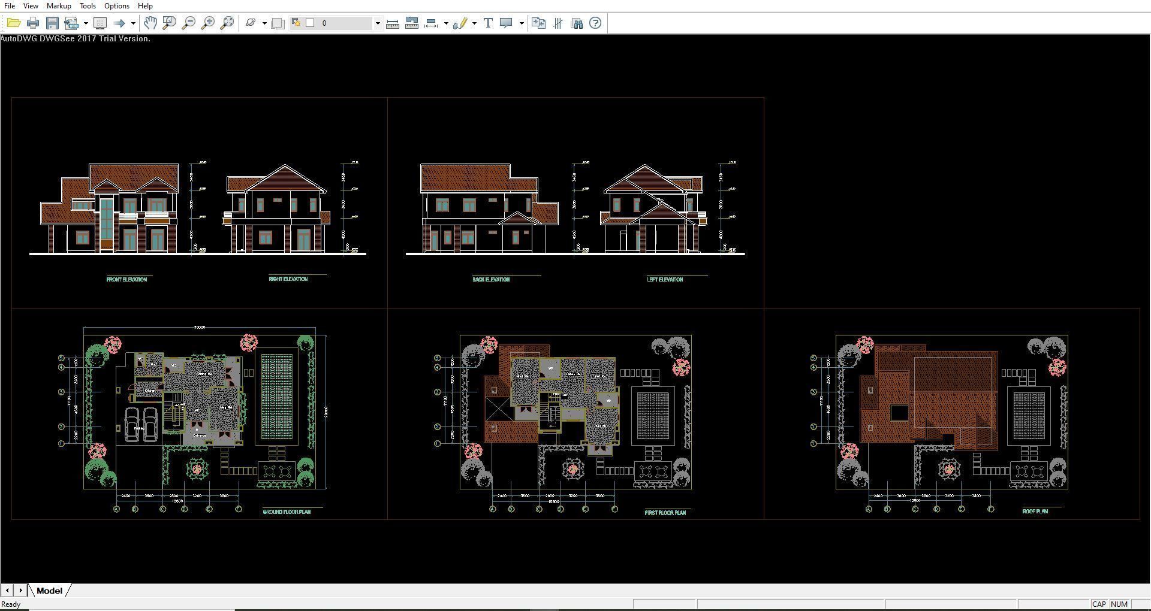Screen dimensions: 1151x611
Task: Click the Print icon
Action: 33,23
